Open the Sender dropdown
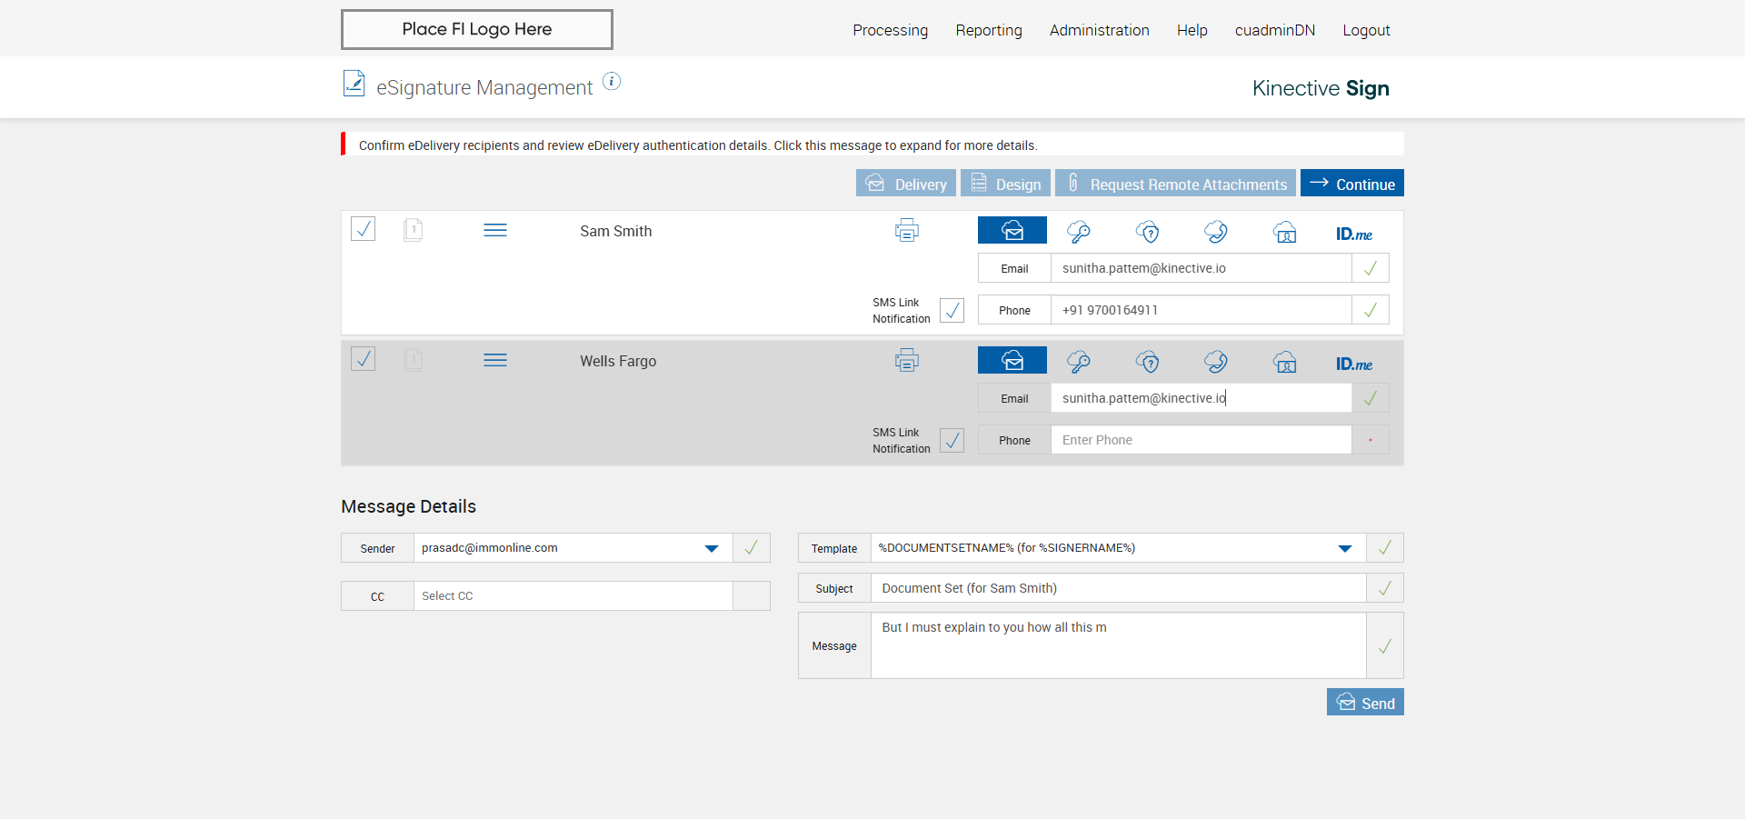Image resolution: width=1745 pixels, height=819 pixels. pyautogui.click(x=711, y=548)
